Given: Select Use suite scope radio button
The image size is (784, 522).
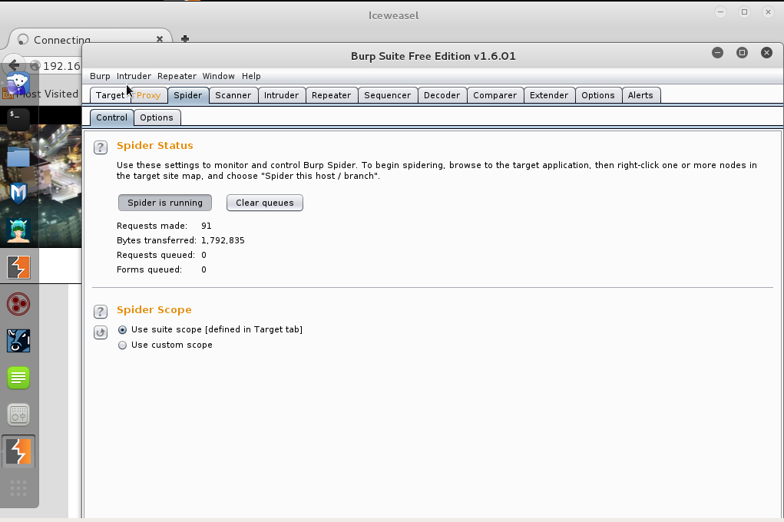Looking at the screenshot, I should click(x=122, y=329).
